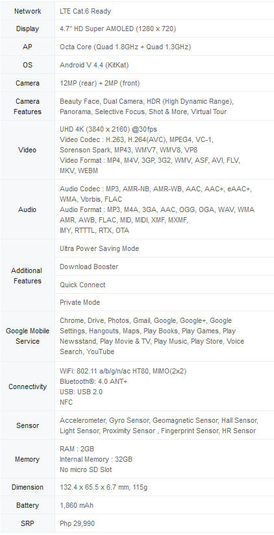Select the Php 29,990 price
The width and height of the screenshot is (274, 535).
(77, 523)
